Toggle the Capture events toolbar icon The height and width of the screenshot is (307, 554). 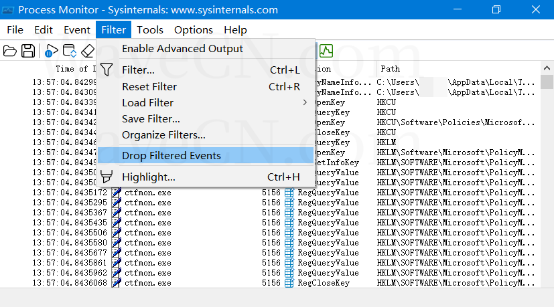coord(52,51)
